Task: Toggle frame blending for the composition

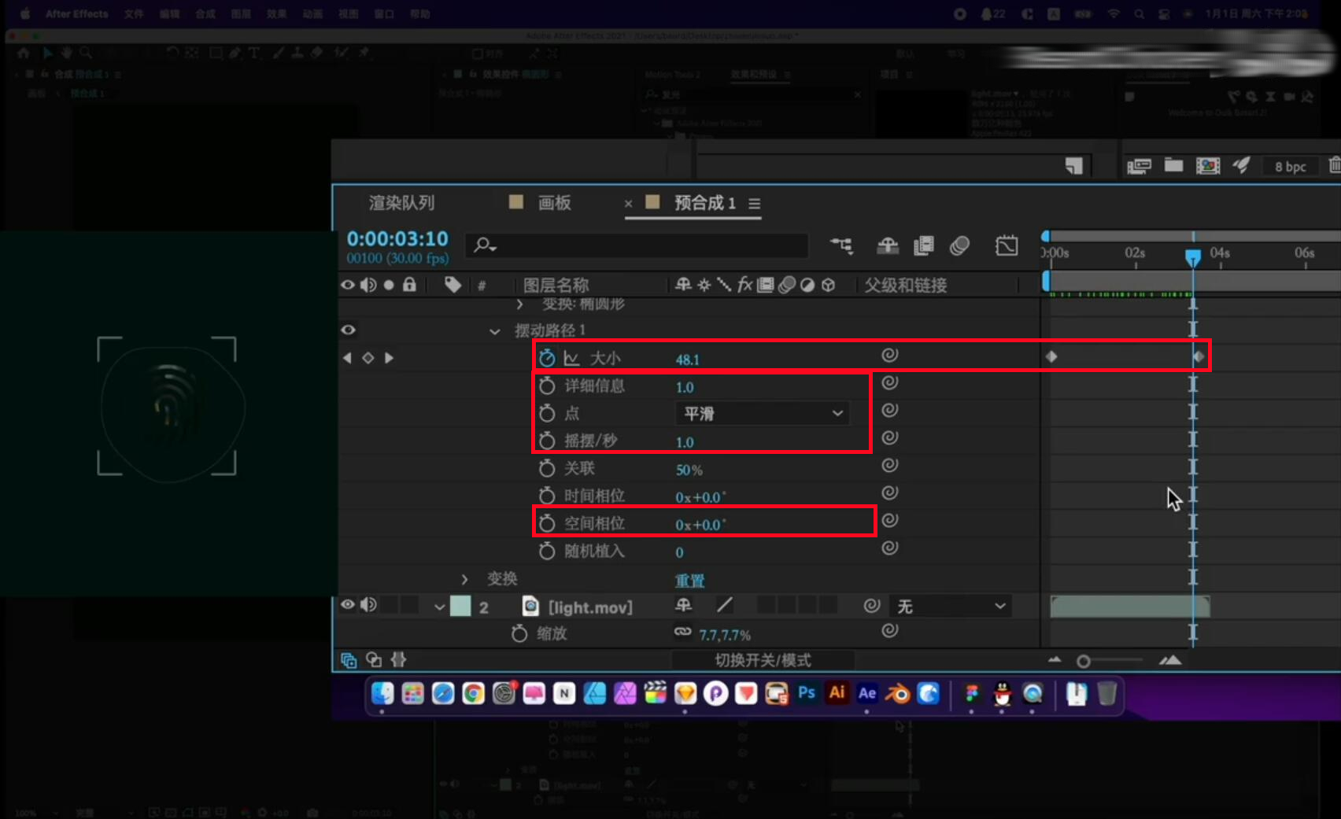Action: 924,245
